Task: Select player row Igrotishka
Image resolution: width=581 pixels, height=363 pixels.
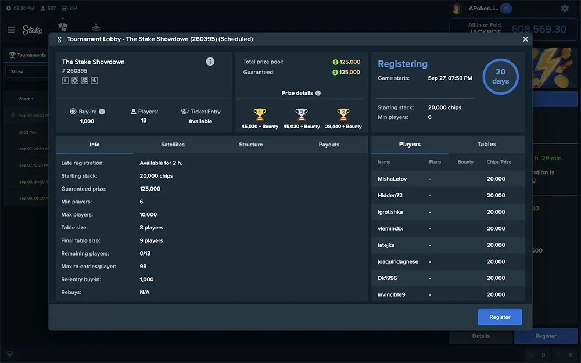Action: click(449, 212)
